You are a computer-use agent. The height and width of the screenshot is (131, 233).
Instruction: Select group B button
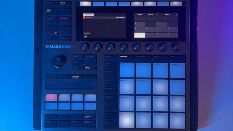tap(64, 98)
